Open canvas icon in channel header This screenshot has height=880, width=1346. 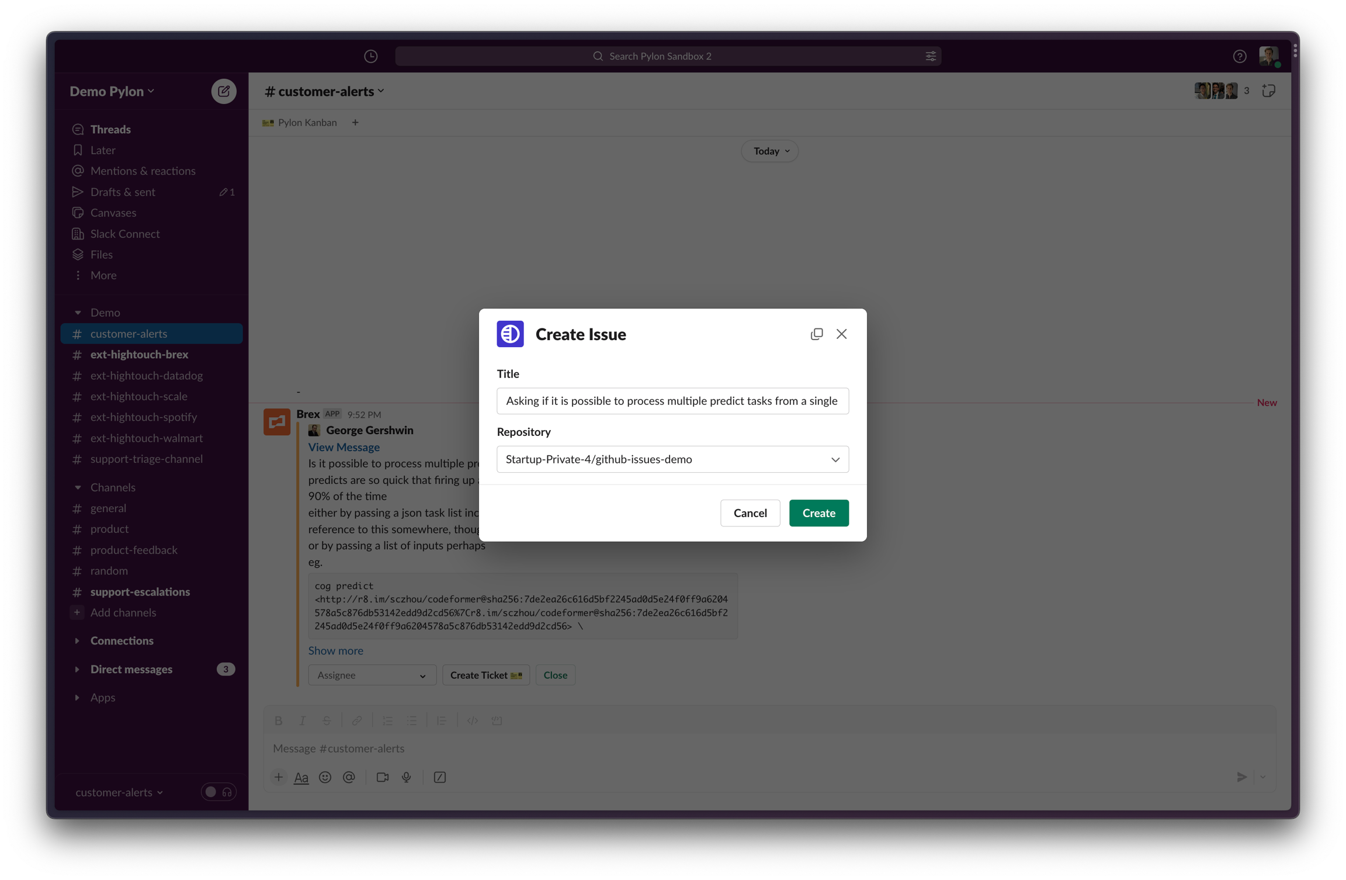1268,91
